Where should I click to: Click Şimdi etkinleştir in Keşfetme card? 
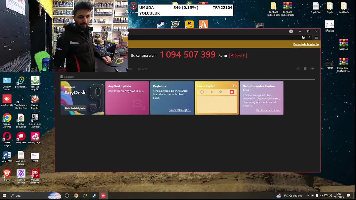pyautogui.click(x=180, y=110)
